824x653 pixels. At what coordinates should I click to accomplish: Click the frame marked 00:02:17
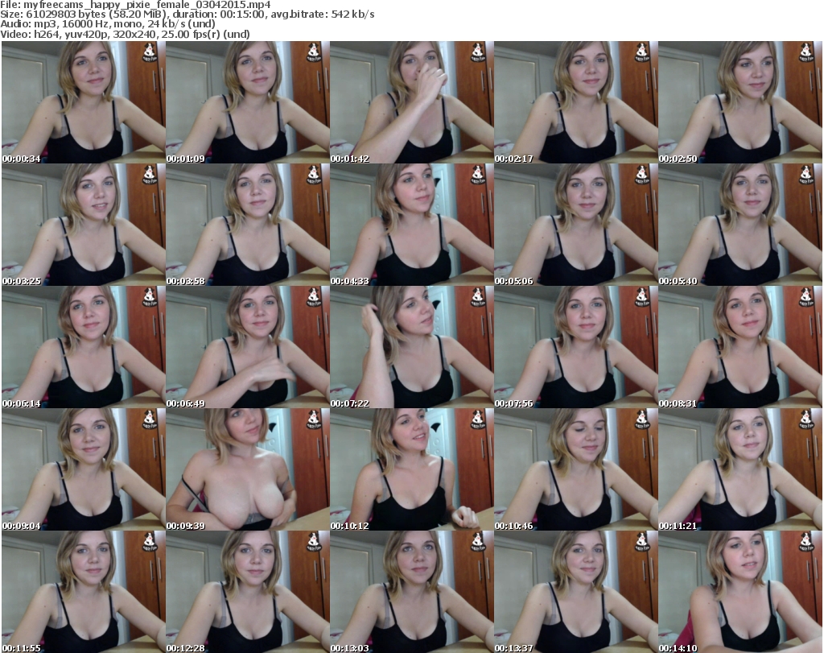(575, 102)
